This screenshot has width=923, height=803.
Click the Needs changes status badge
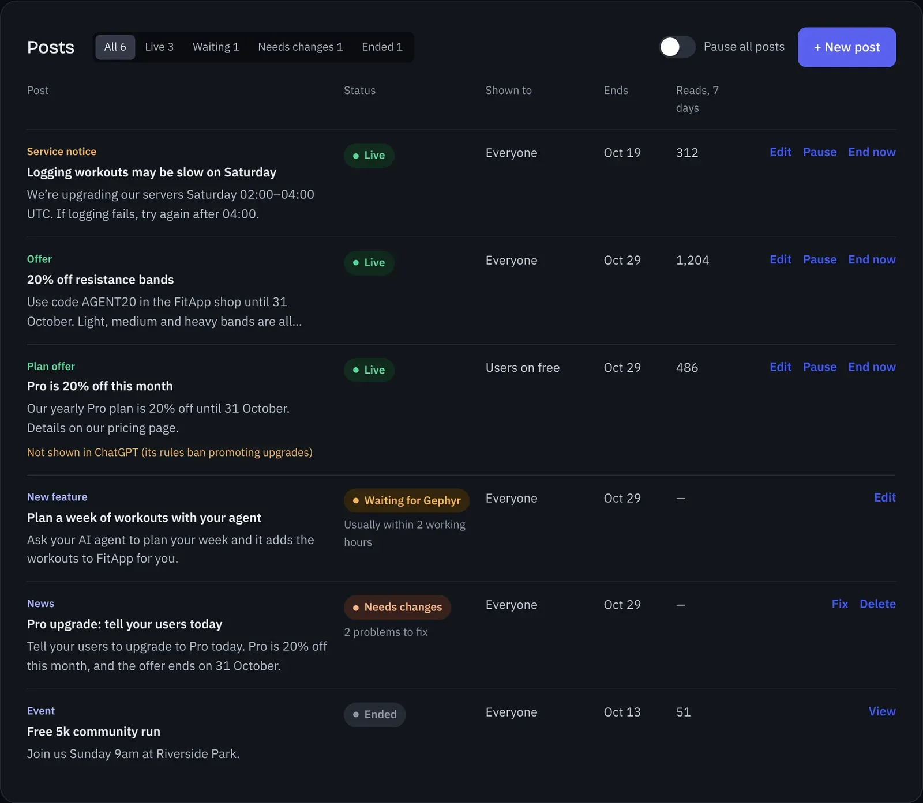397,607
